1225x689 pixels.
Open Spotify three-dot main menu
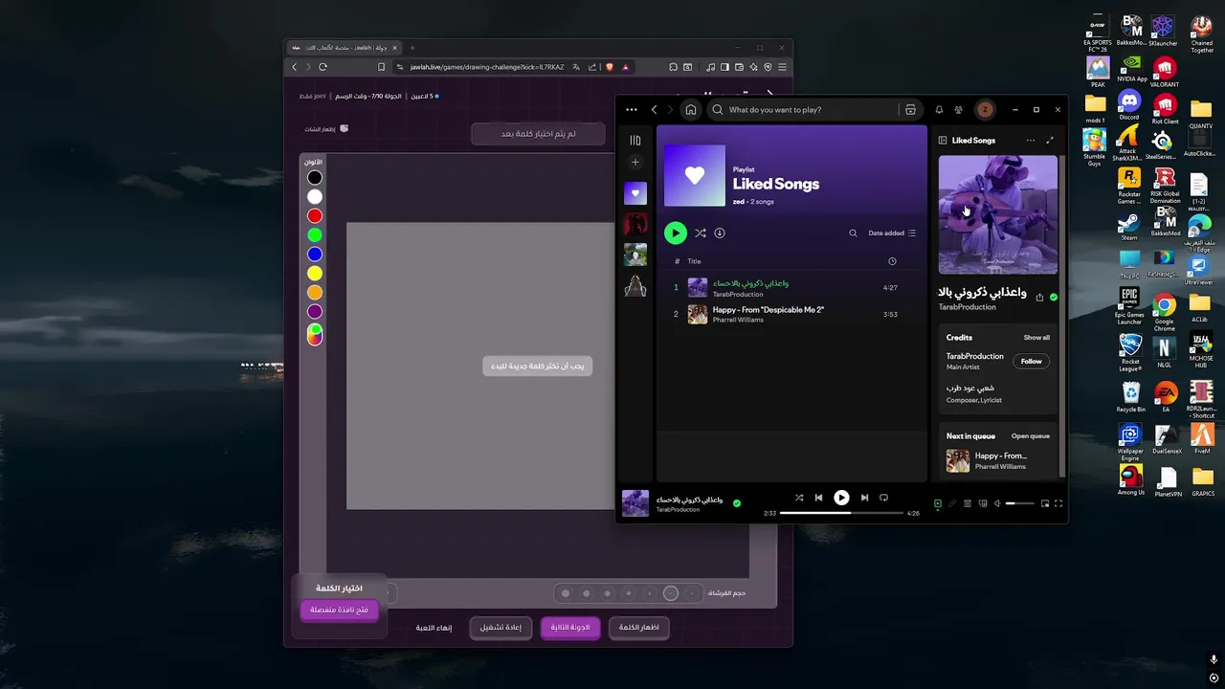point(632,109)
